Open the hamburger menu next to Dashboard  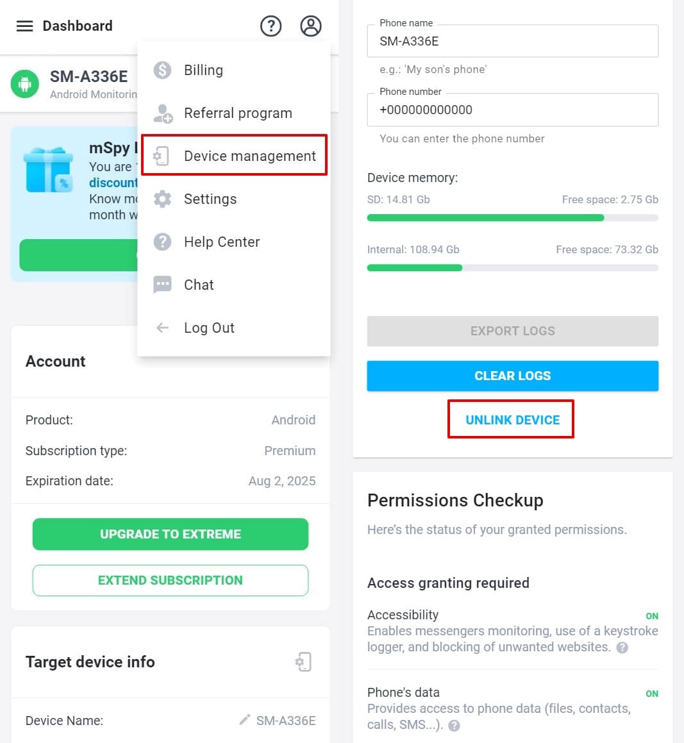pyautogui.click(x=24, y=26)
